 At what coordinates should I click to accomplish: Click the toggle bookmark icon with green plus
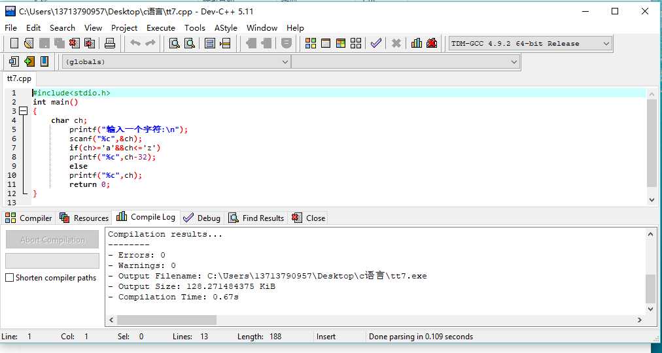(29, 61)
